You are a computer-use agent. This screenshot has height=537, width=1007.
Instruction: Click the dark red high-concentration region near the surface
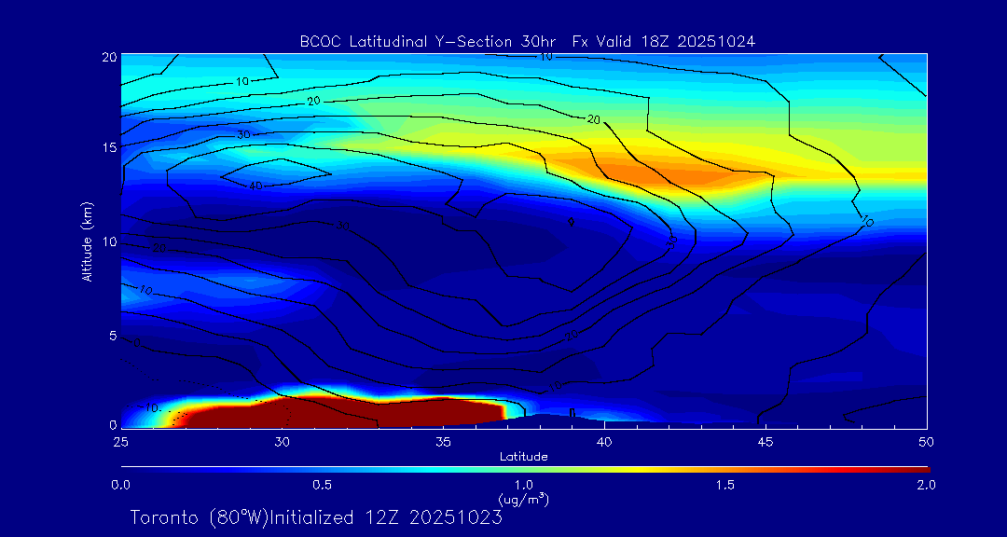click(347, 414)
